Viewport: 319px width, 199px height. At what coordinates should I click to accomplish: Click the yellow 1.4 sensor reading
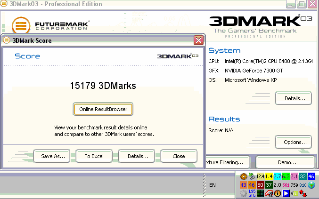(x=269, y=177)
